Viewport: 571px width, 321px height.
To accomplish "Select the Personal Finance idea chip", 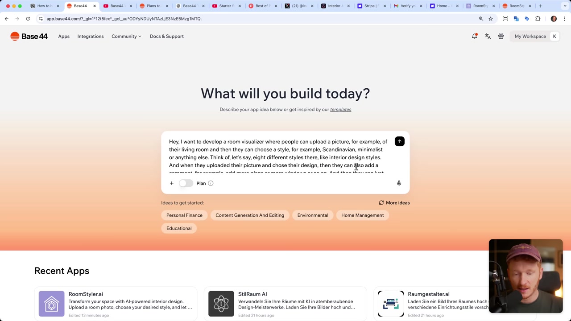I will 184,215.
